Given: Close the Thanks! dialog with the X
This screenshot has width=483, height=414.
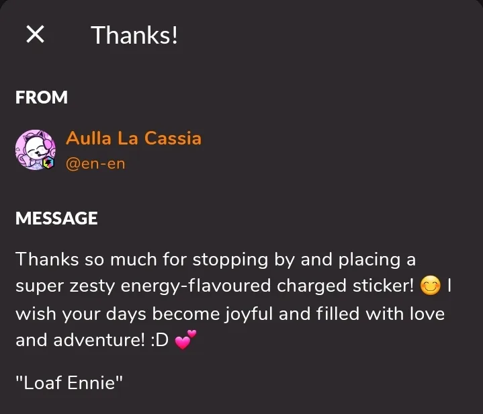Looking at the screenshot, I should [x=35, y=34].
